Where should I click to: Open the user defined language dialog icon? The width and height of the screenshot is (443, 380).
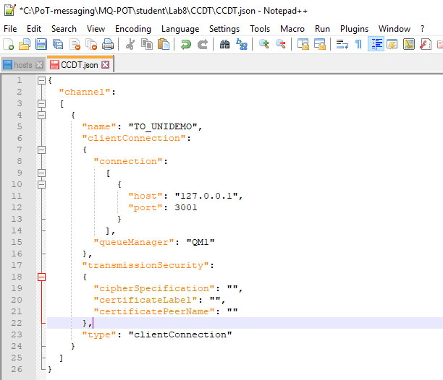(x=392, y=45)
